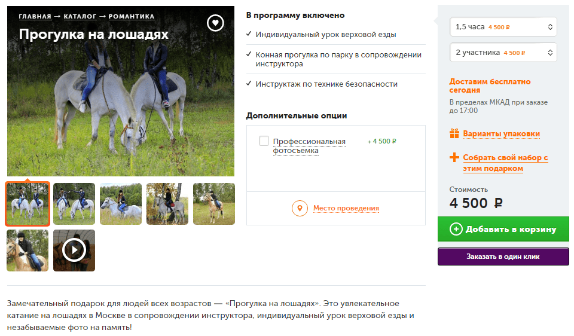Click the plus circle on the green cart button
The height and width of the screenshot is (336, 574).
[456, 229]
